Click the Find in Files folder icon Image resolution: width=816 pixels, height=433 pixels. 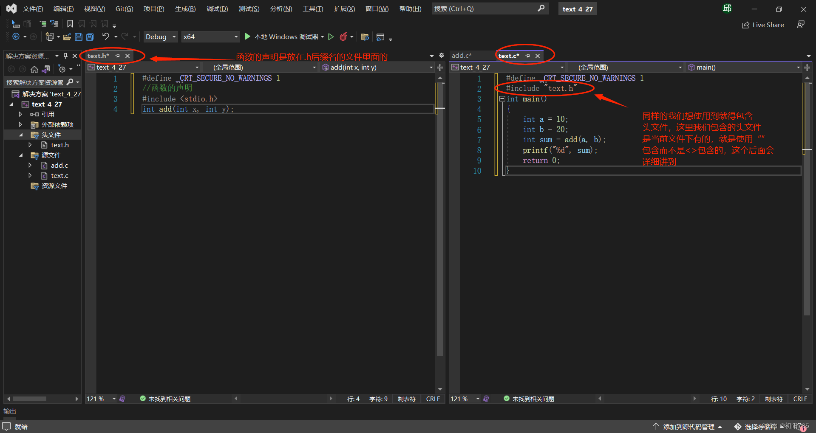click(x=365, y=37)
